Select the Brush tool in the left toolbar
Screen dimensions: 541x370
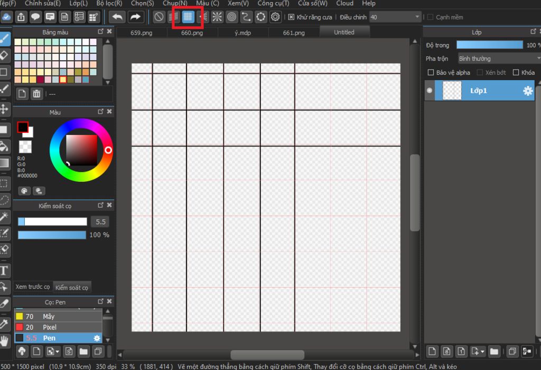[5, 38]
